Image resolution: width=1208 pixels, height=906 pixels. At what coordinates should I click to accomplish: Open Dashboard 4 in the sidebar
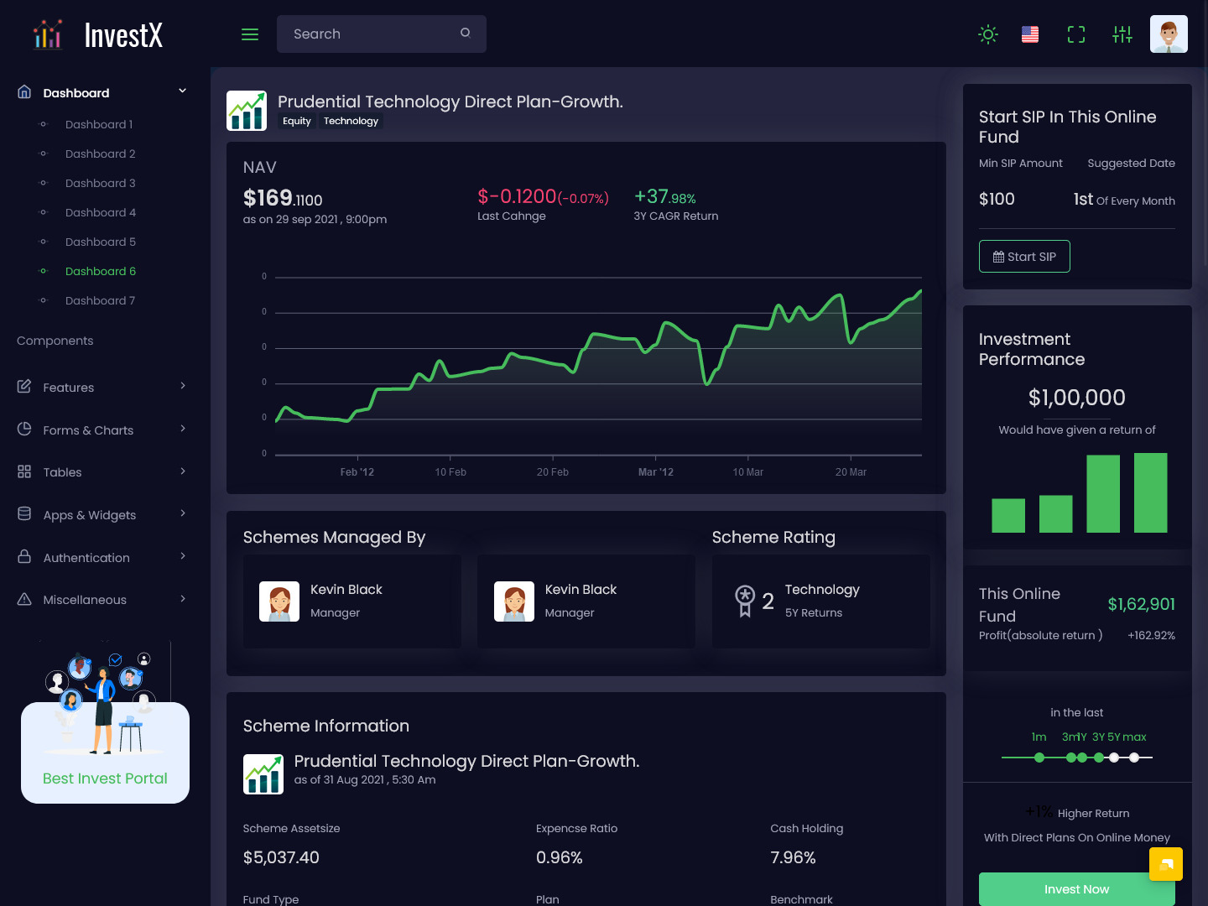101,212
